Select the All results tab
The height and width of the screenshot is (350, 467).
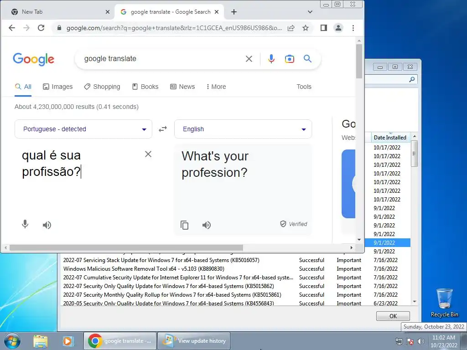pos(23,87)
